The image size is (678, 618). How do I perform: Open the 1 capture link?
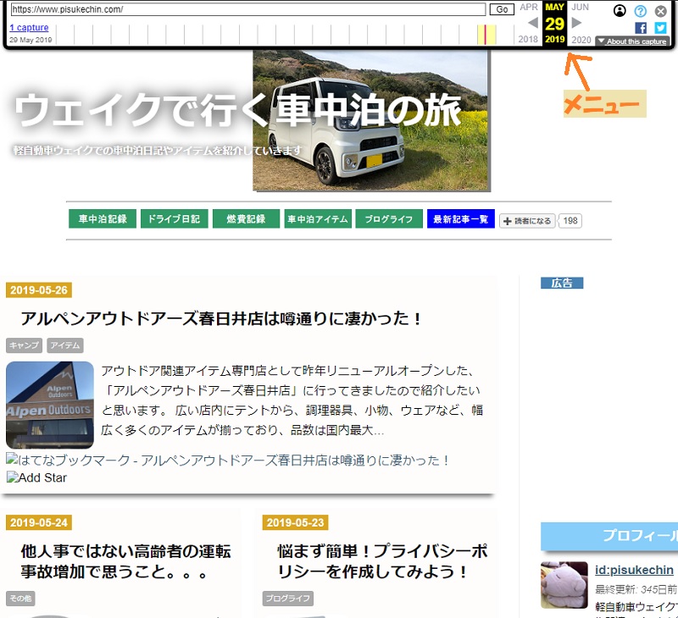(x=29, y=28)
